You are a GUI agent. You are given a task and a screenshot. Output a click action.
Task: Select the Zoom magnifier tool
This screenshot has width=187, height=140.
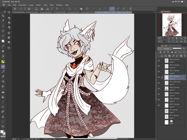point(3,26)
